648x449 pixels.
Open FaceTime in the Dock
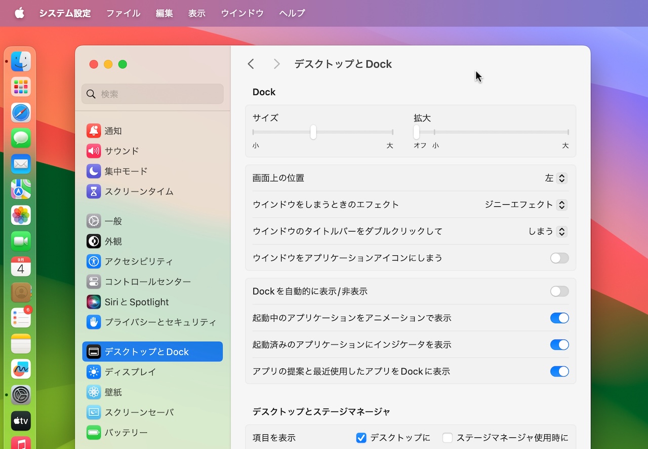21,241
